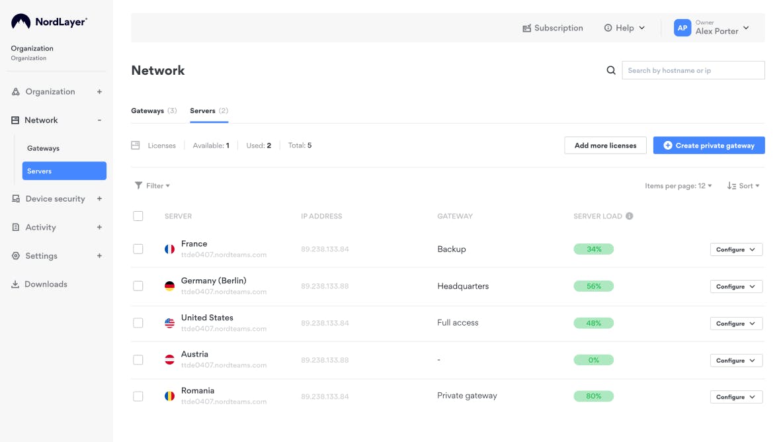The image size is (783, 442).
Task: Switch to the Gateways tab
Action: [x=153, y=111]
